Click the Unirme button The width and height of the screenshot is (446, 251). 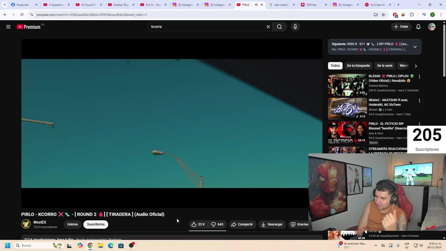pos(72,225)
